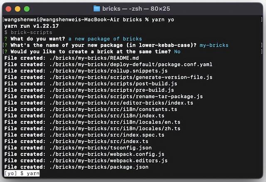Viewport: 266px width, 182px height.
Task: Click the green question mark before "What do you want?"
Action: [x=6, y=39]
